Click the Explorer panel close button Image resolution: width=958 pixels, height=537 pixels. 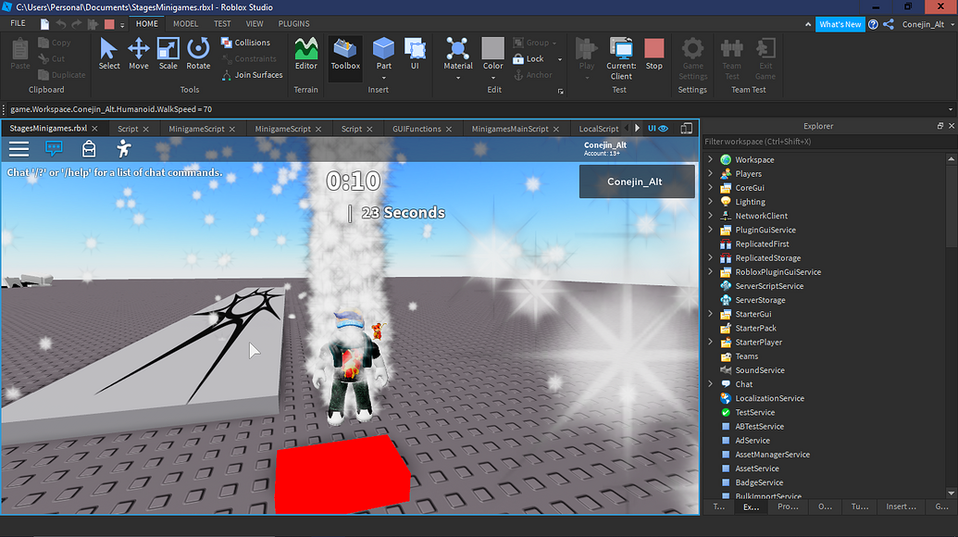952,126
